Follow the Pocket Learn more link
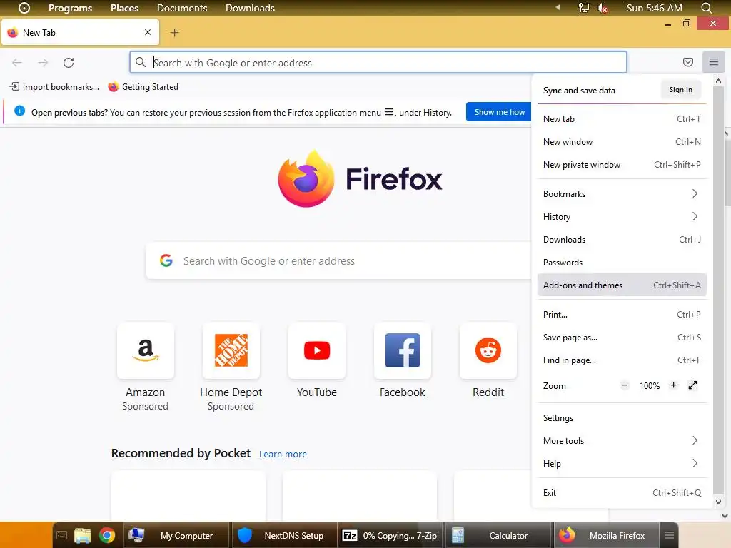 click(283, 454)
